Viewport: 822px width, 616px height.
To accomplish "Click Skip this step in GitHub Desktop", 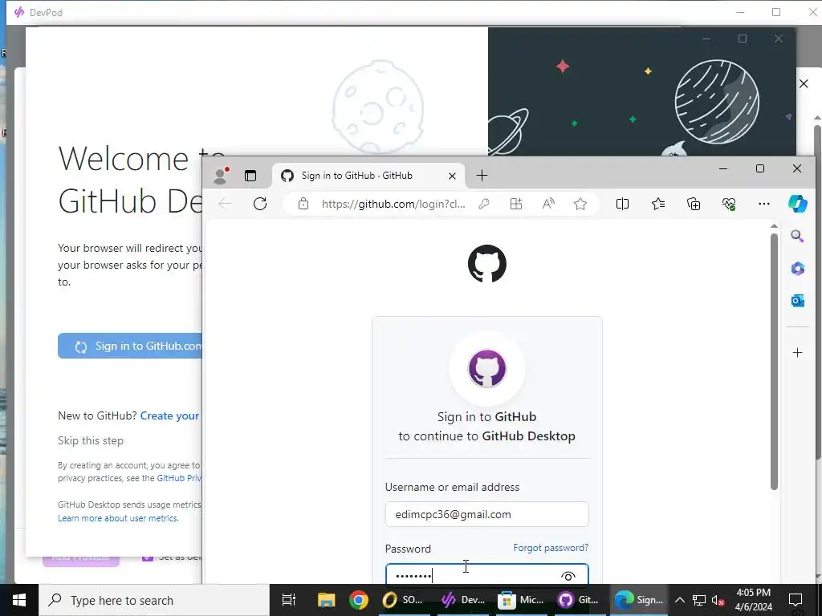I will coord(90,440).
